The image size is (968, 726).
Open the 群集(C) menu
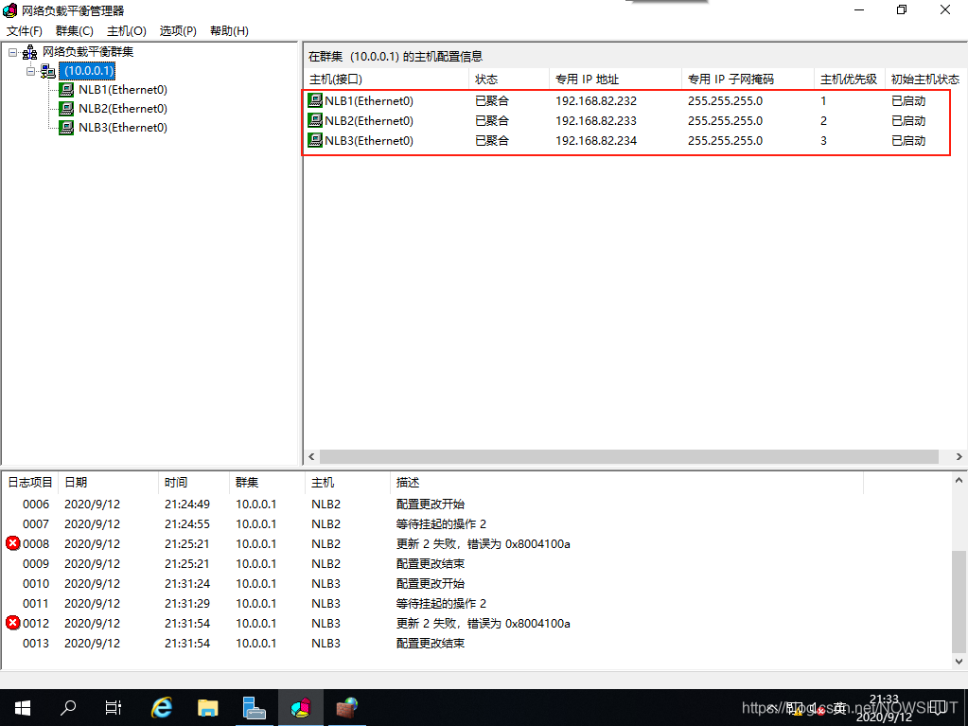74,30
